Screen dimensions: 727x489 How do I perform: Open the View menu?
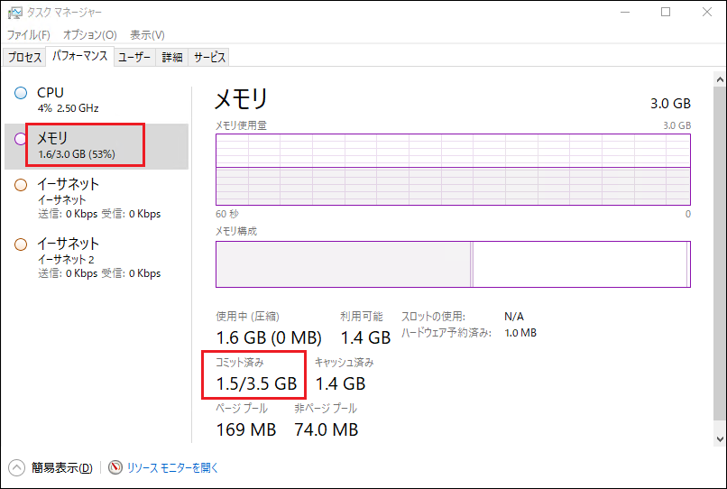click(147, 34)
